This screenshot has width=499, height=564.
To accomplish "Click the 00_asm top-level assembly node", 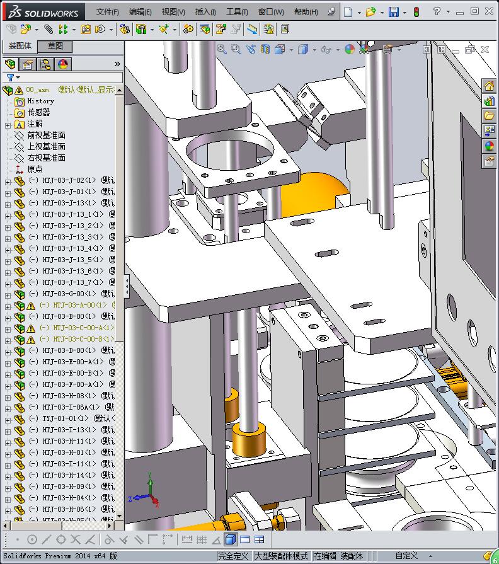I will coord(37,90).
